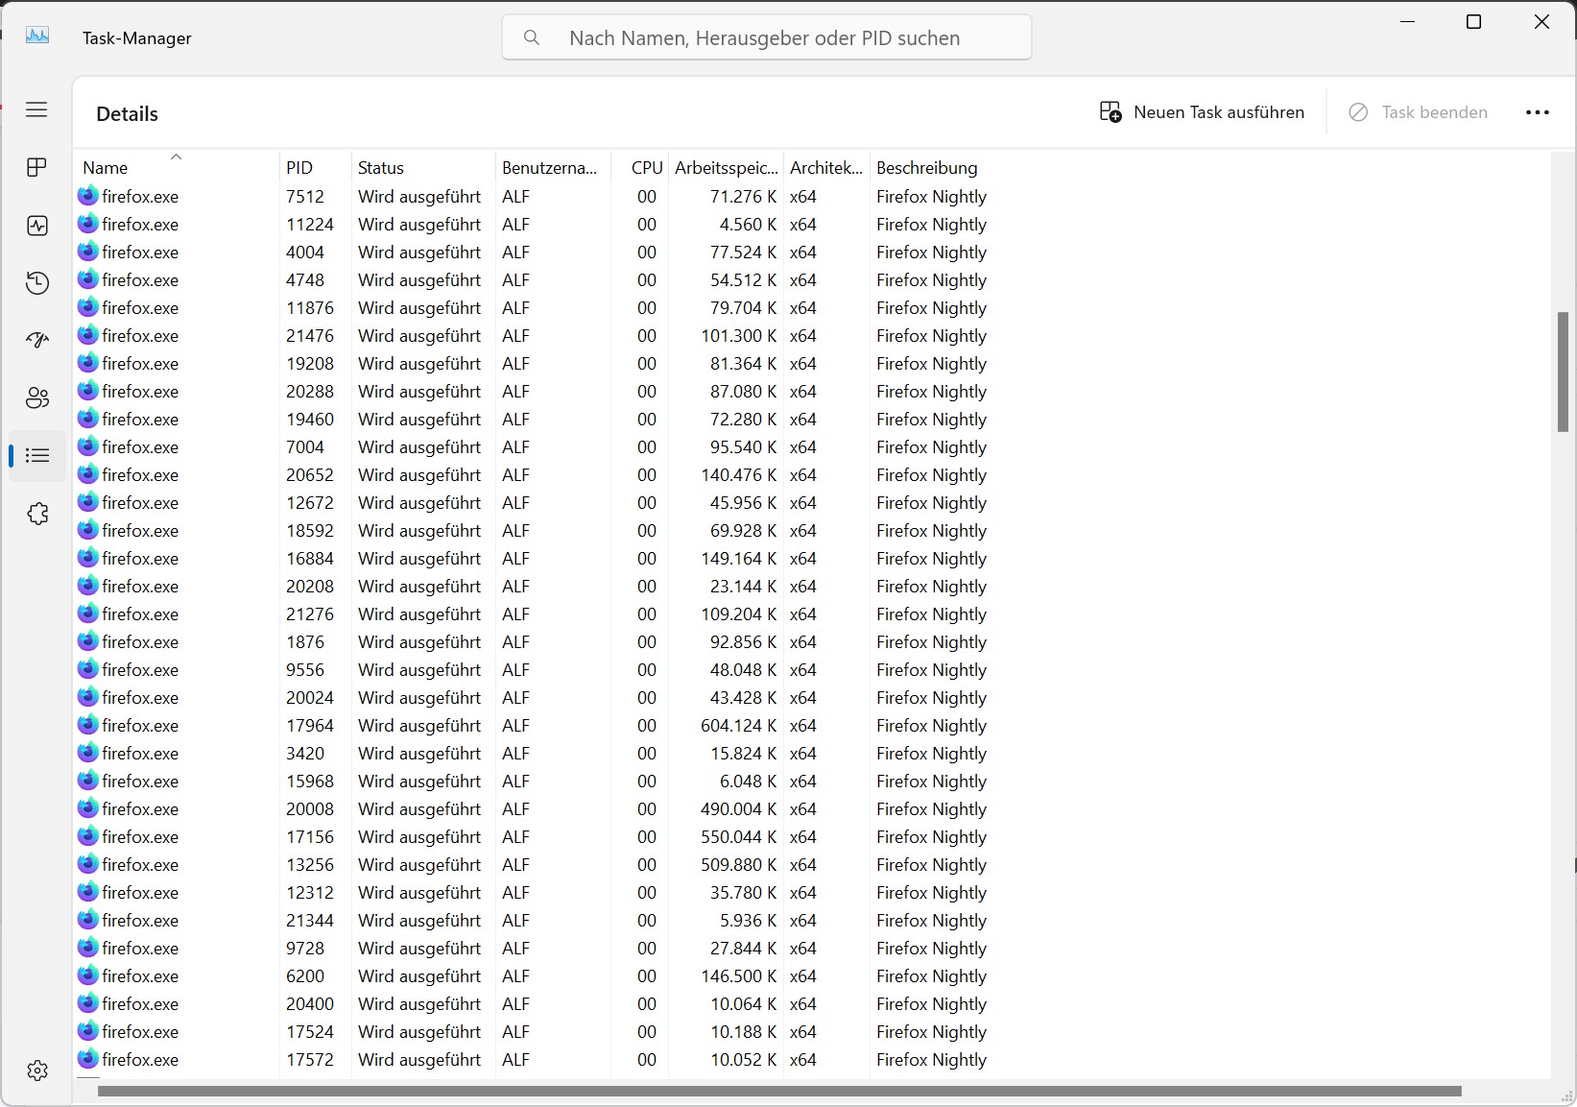1577x1107 pixels.
Task: Sort by Arbeitsspeicher column header
Action: [726, 168]
